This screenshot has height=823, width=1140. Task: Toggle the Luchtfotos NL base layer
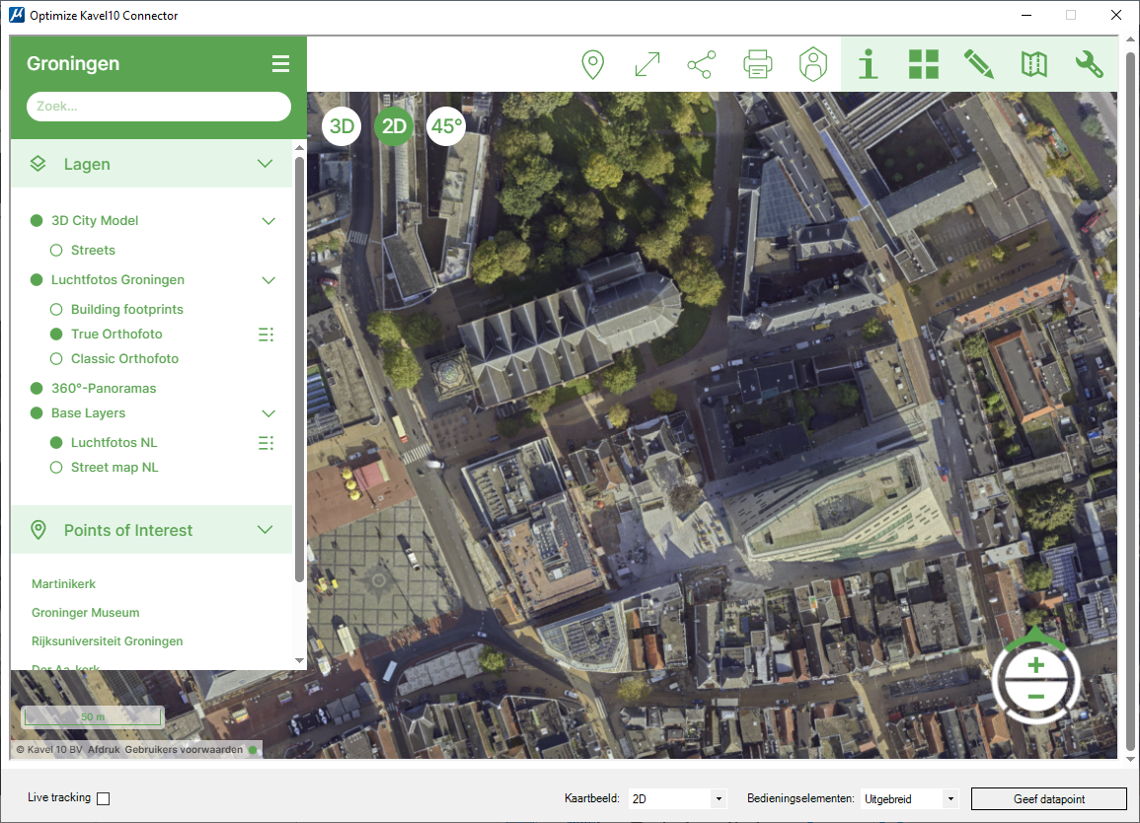click(56, 443)
